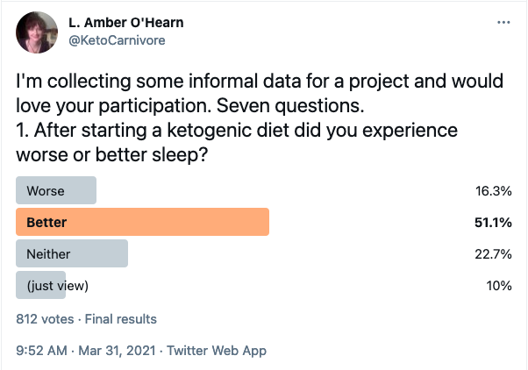
Task: Click the 10% poll percentage
Action: (x=499, y=285)
